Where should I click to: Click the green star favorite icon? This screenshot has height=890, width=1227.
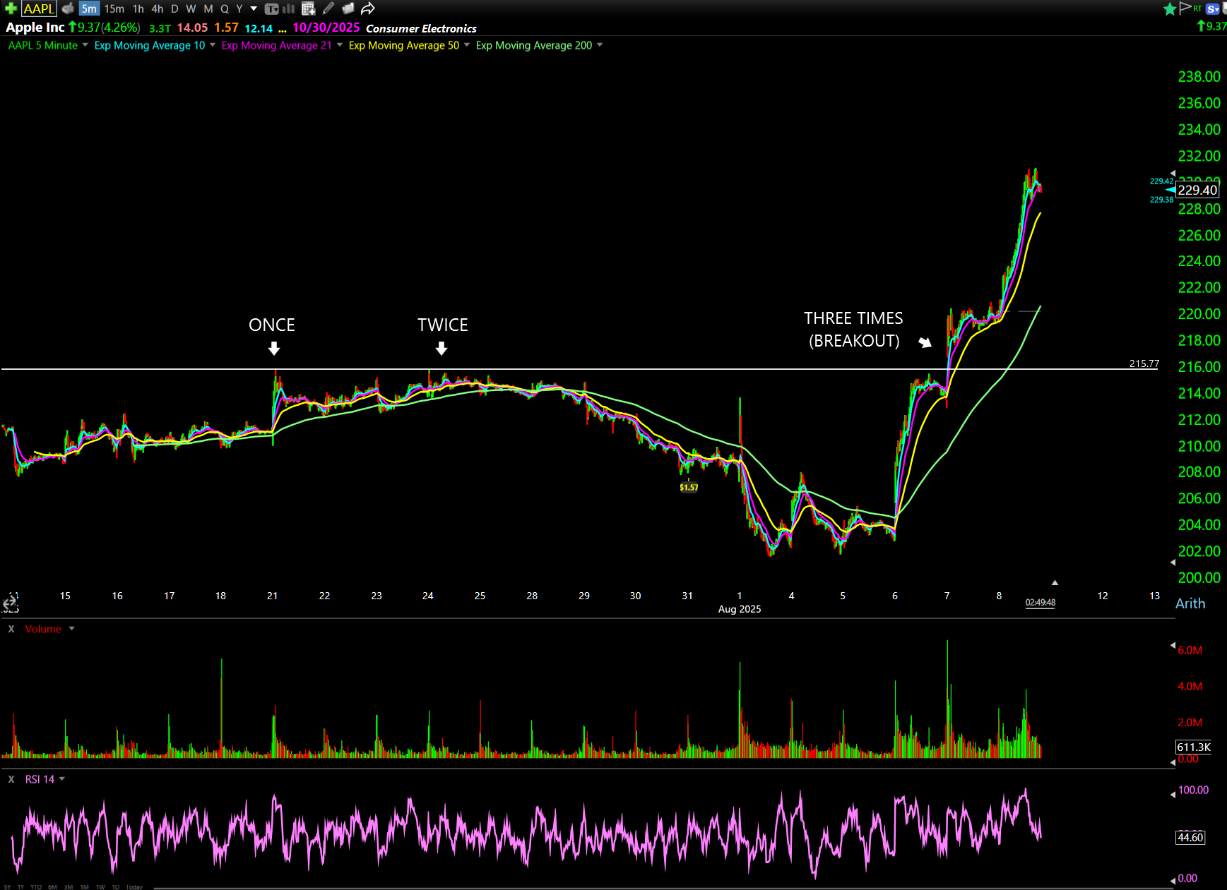(1170, 8)
